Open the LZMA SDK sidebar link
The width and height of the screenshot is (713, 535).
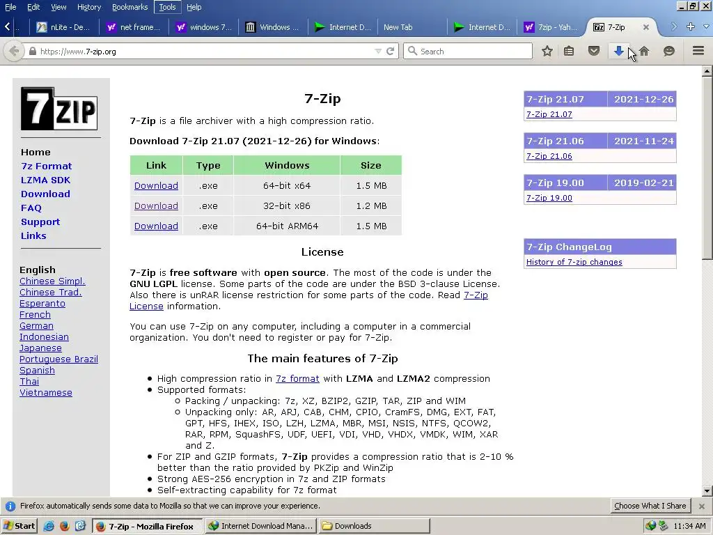coord(45,180)
